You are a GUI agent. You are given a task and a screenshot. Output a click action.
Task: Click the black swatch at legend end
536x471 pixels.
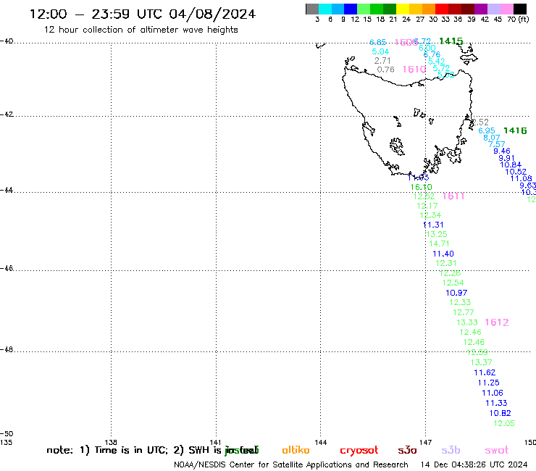tap(520, 9)
